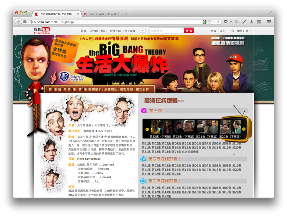Open season four 第24集 link
287x216 pixels.
pos(176,174)
